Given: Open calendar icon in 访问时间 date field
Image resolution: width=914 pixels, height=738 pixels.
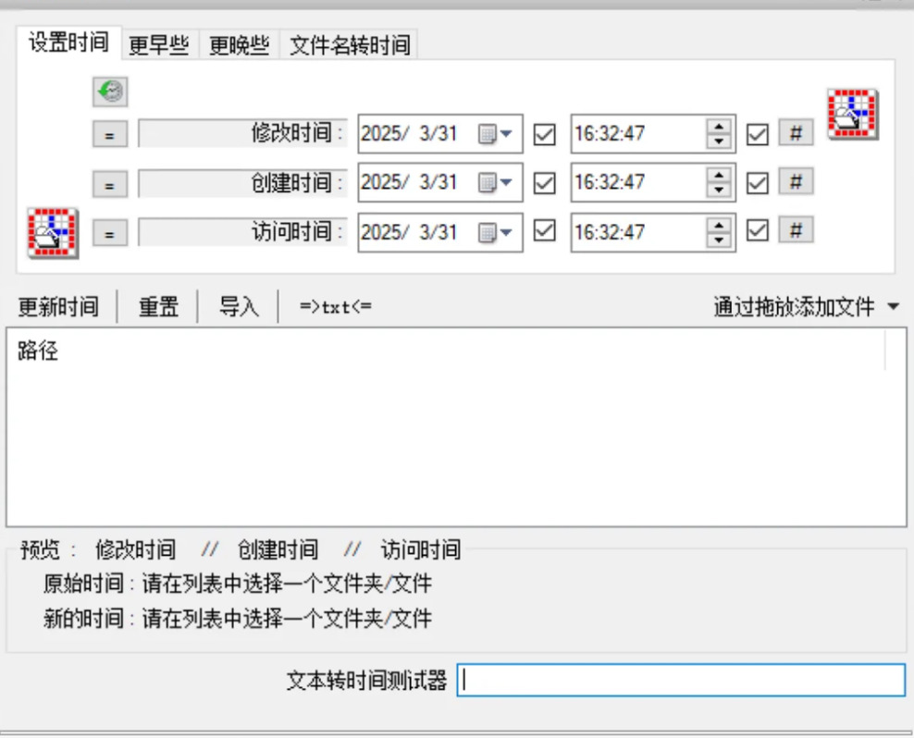Looking at the screenshot, I should (495, 233).
